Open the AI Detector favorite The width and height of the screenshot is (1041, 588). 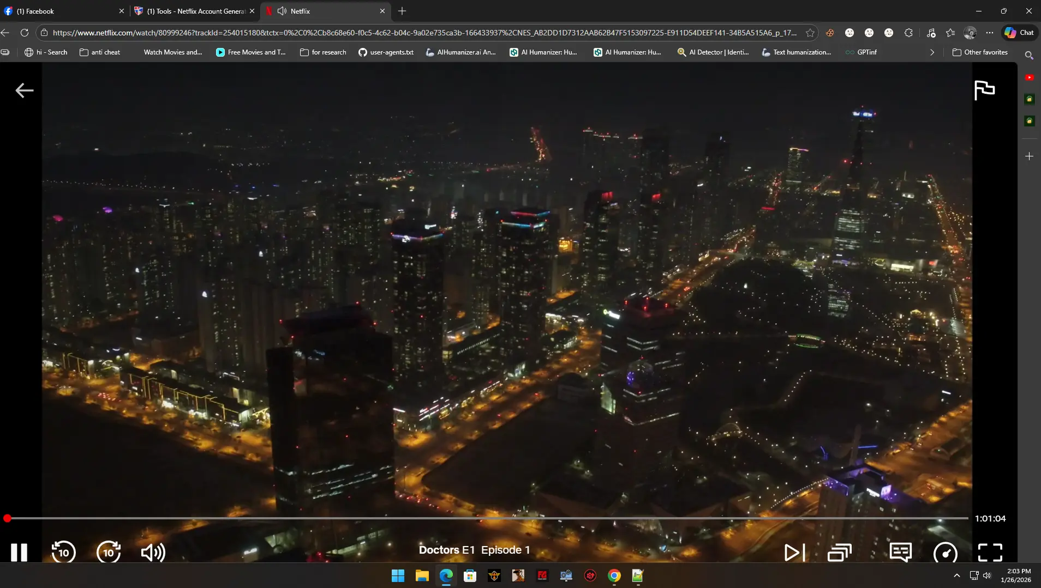[x=713, y=52]
